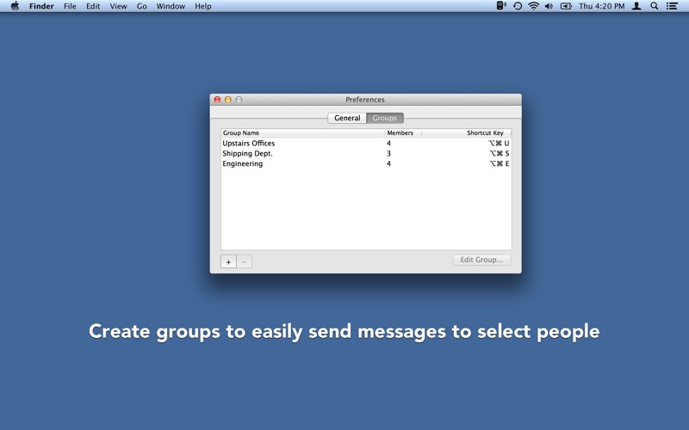The width and height of the screenshot is (689, 430).
Task: Open the Help menu
Action: [x=203, y=6]
